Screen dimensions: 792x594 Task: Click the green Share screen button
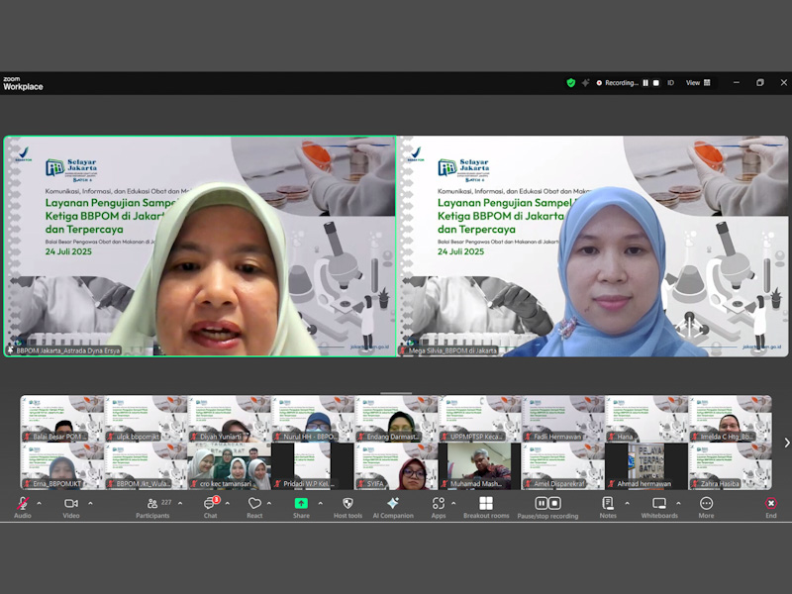coord(301,503)
